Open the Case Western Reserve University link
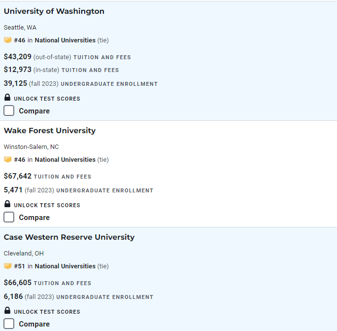Image resolution: width=337 pixels, height=331 pixels. pyautogui.click(x=69, y=237)
